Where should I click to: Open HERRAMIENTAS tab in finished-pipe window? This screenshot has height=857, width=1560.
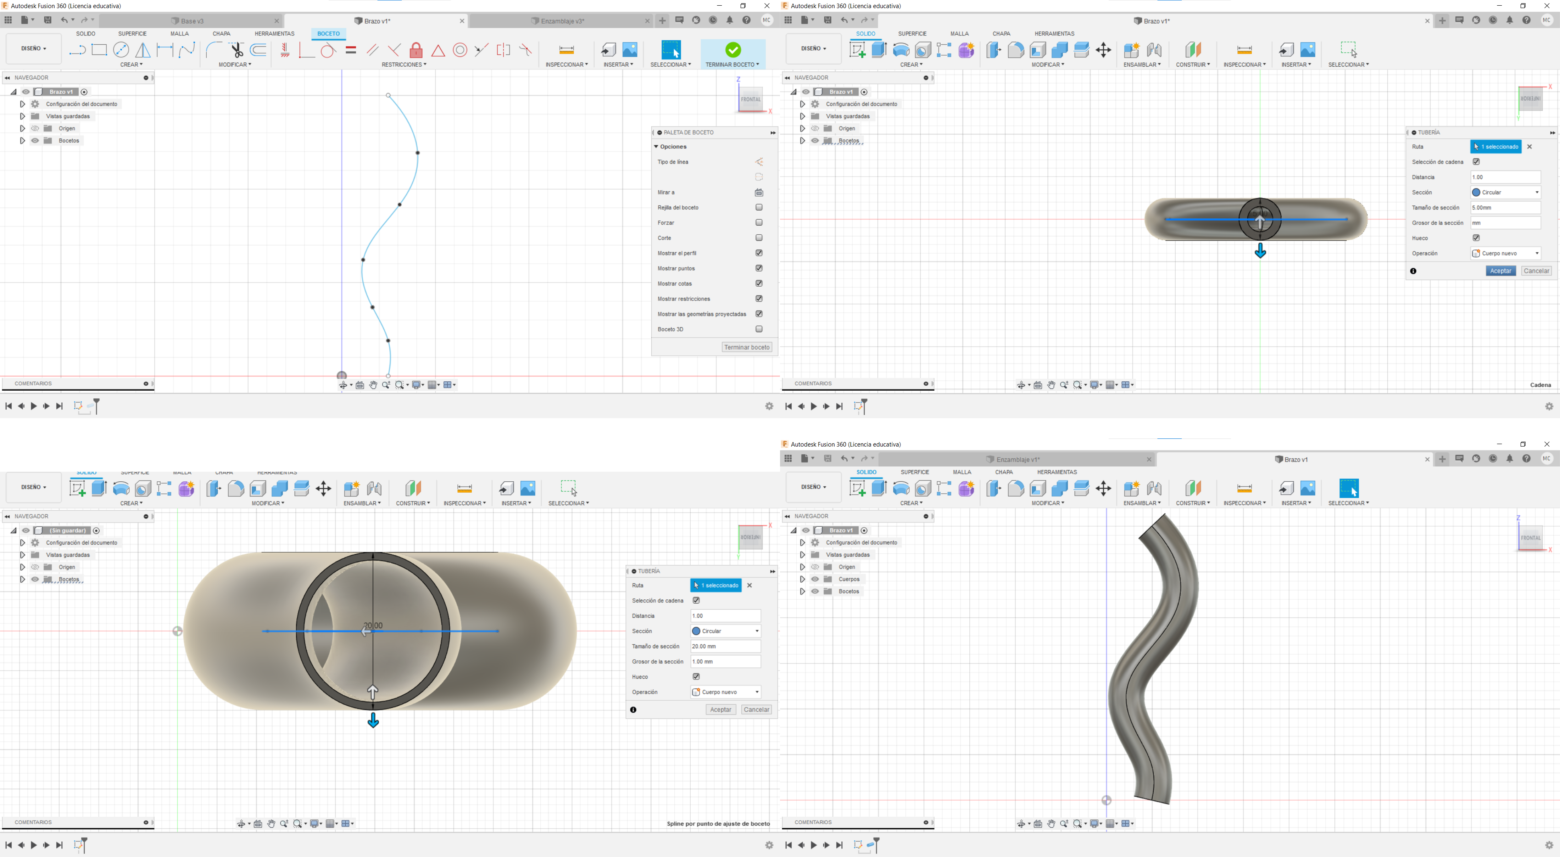coord(1057,472)
